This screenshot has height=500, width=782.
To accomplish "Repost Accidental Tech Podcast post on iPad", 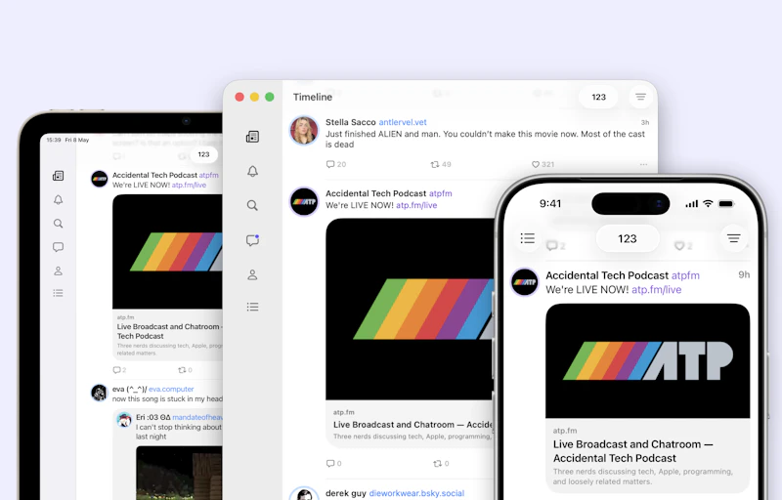I will coord(185,370).
